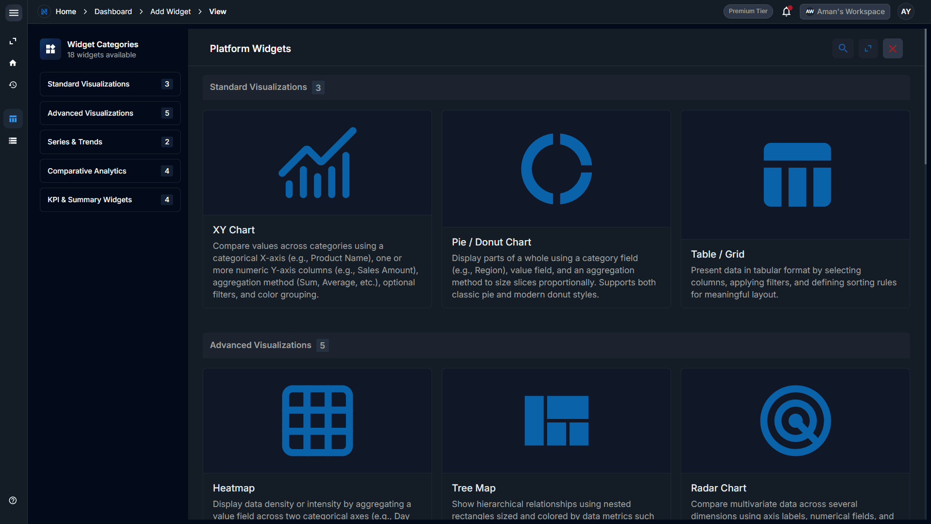
Task: Open history icon in left sidebar
Action: [13, 85]
